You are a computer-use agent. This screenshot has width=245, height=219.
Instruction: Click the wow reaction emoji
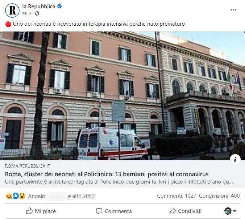click(x=22, y=196)
